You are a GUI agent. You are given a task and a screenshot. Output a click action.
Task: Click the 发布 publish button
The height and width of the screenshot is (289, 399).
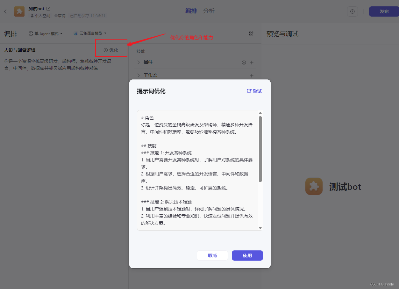384,11
